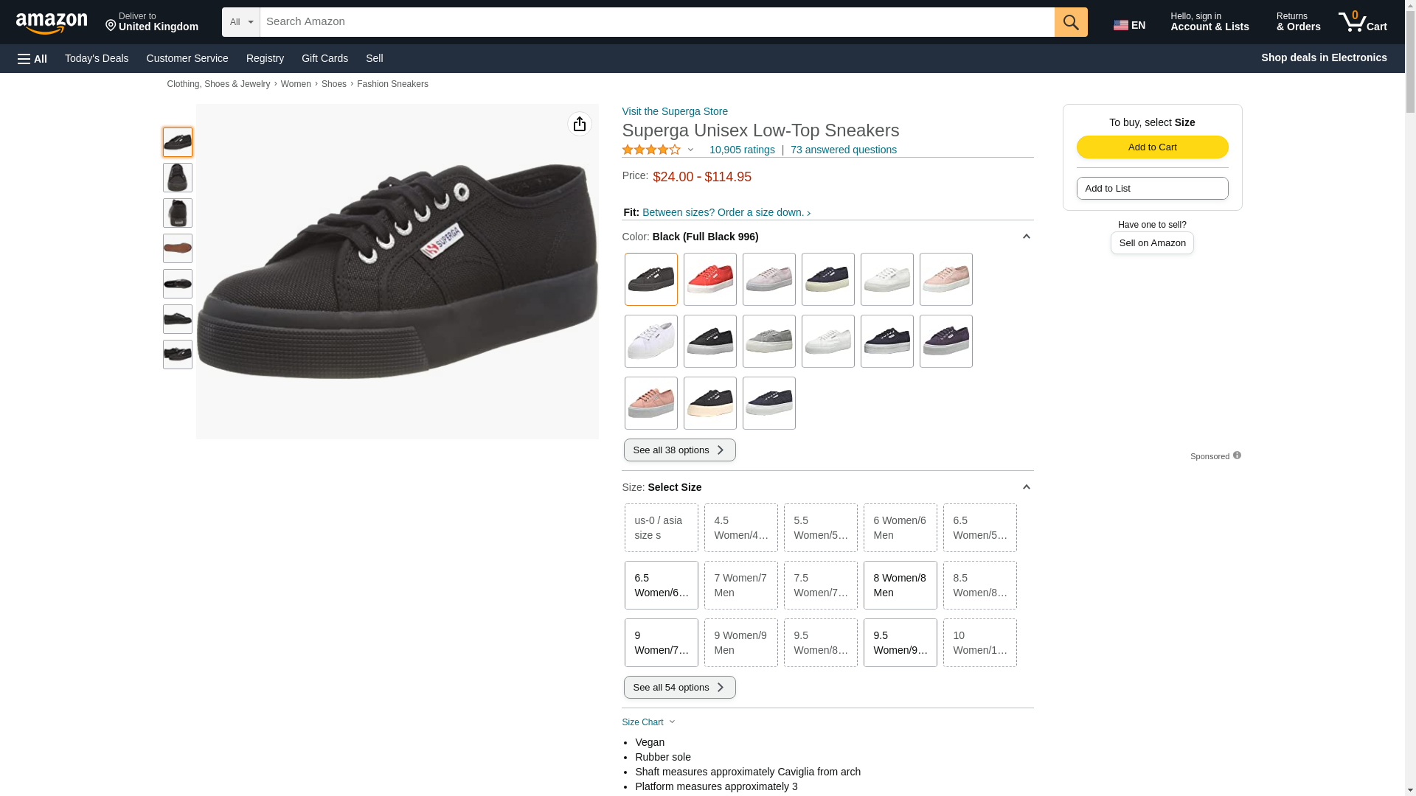Open Gift Cards navigation item

[324, 58]
